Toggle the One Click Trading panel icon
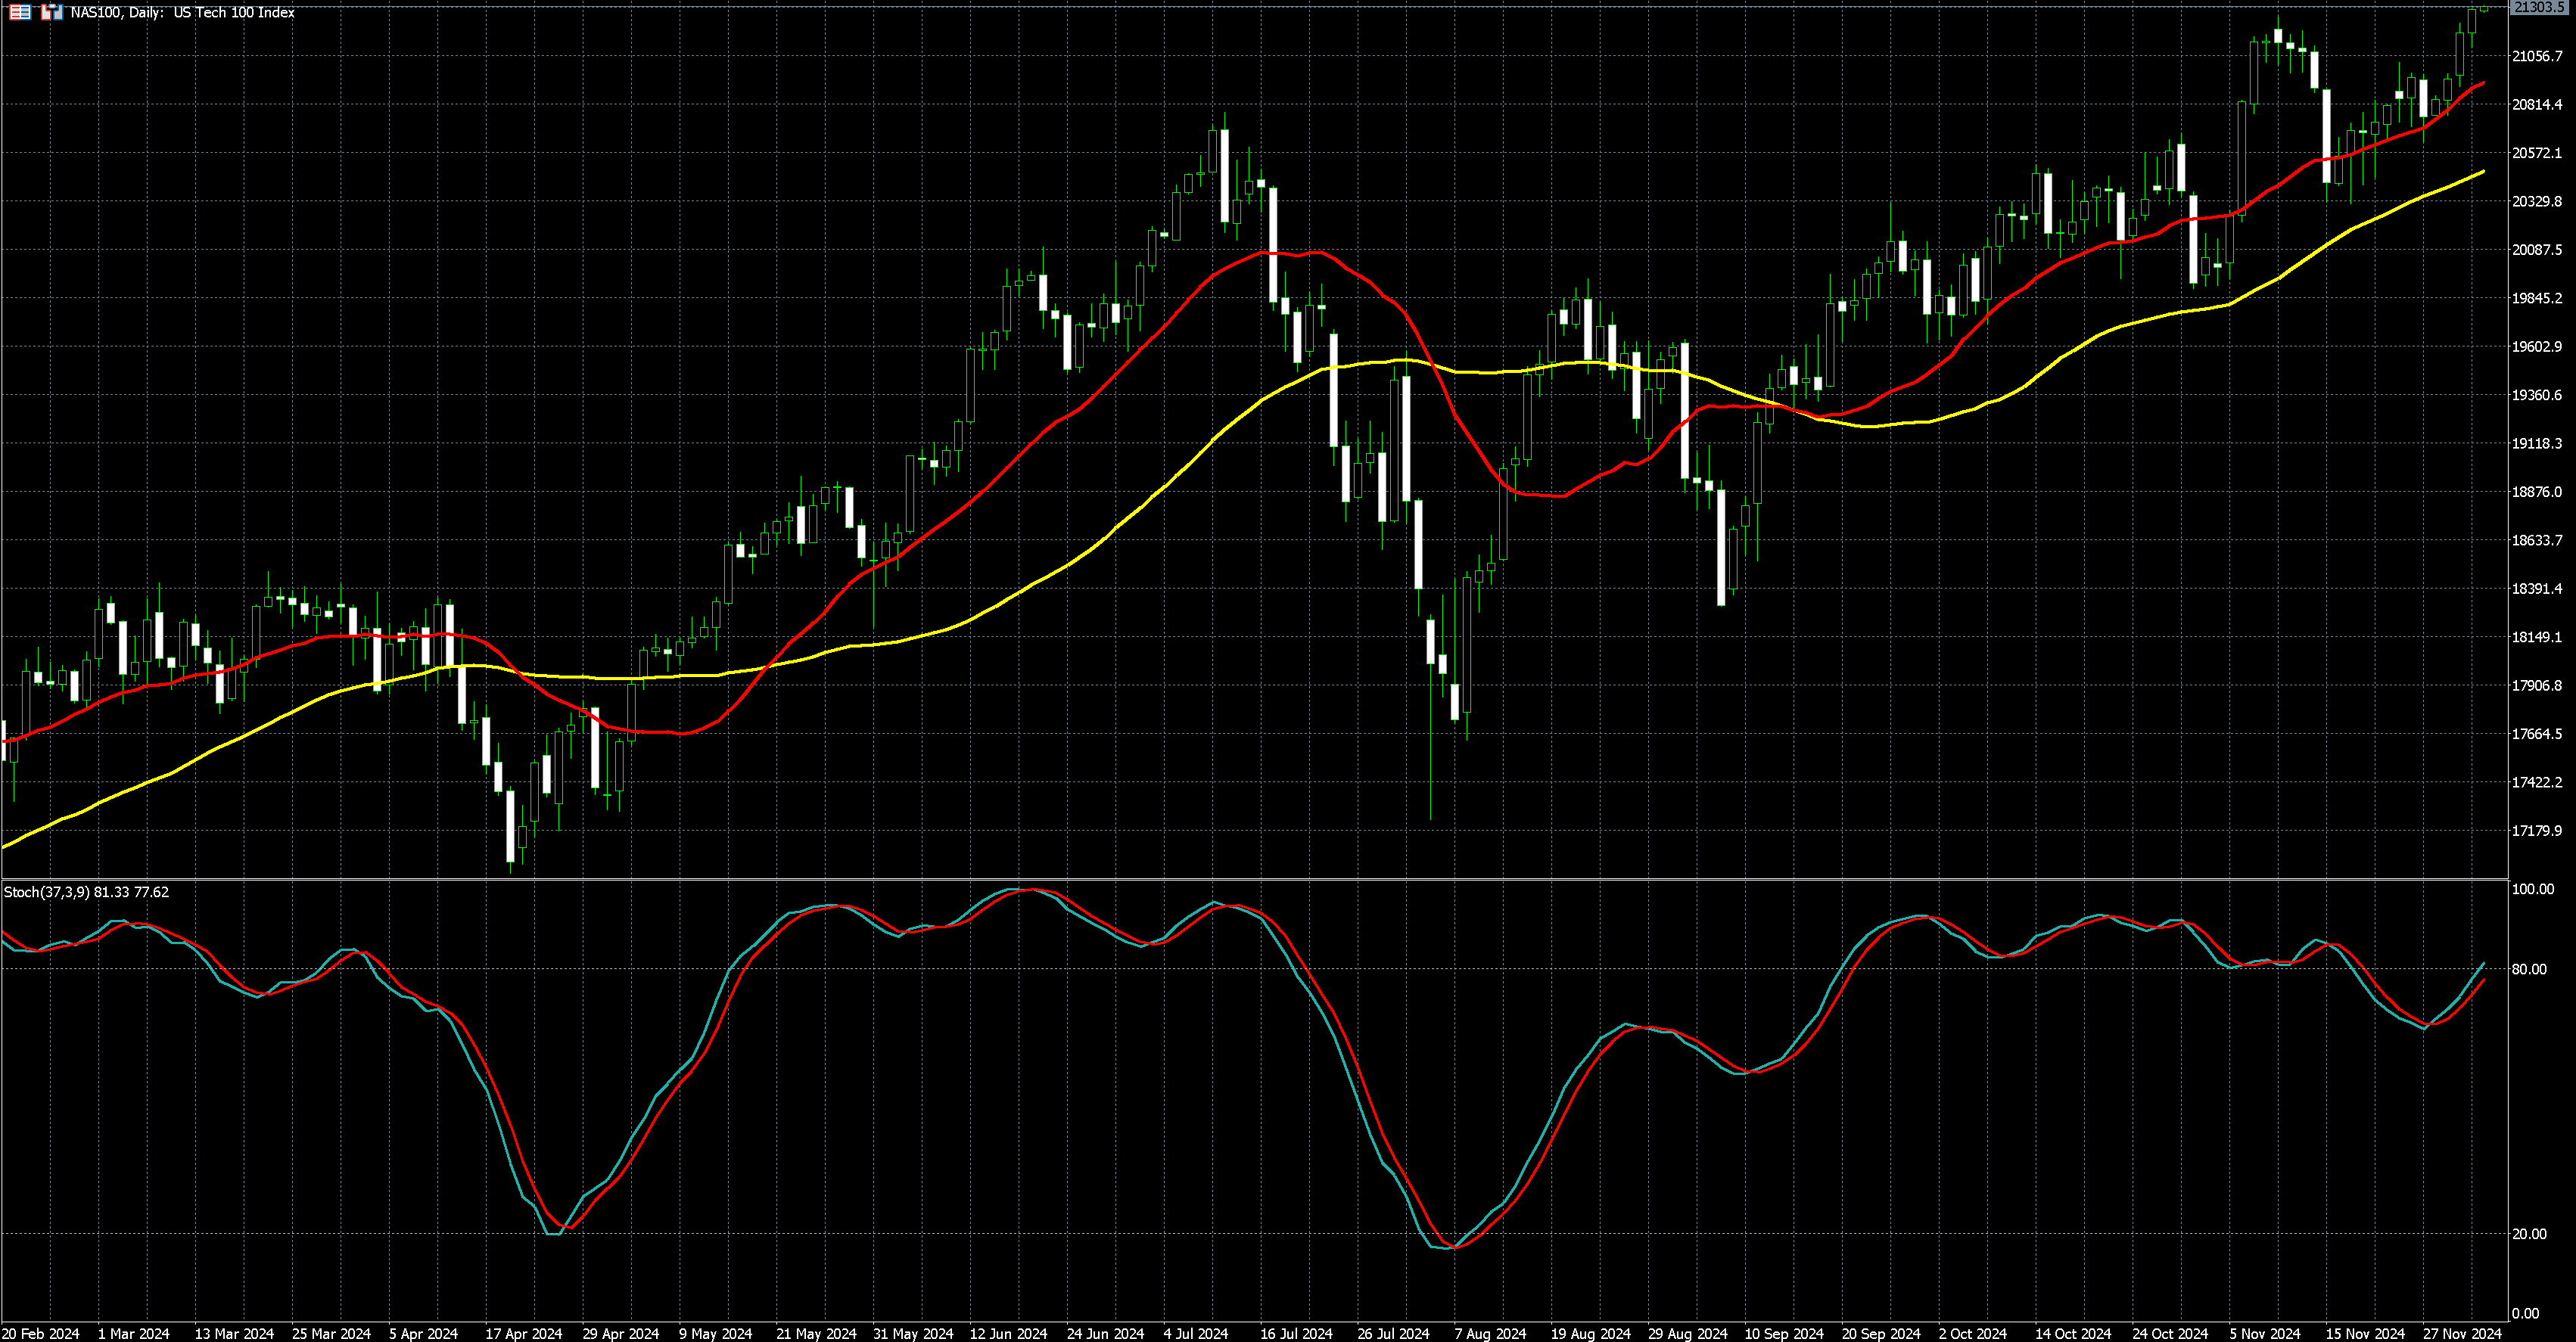 coord(52,13)
